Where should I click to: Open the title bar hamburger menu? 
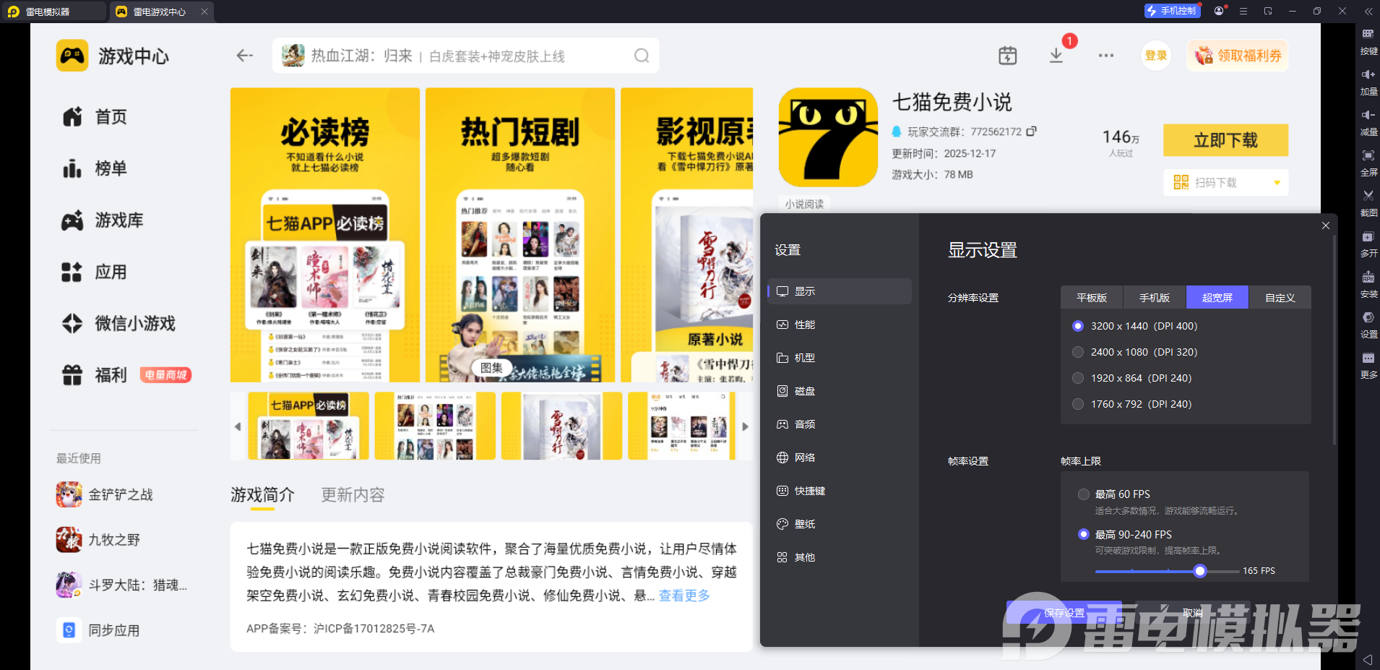click(1243, 12)
